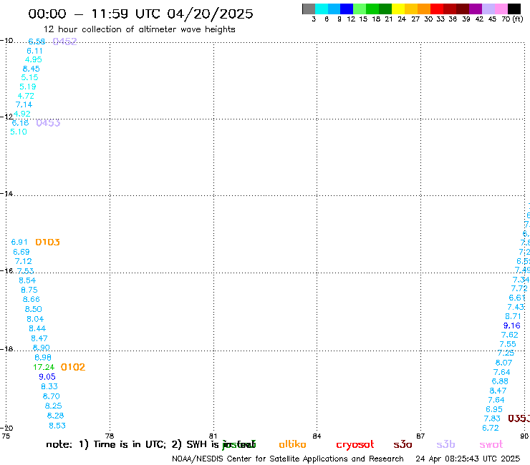Click the 8.25 wave height value
This screenshot has width=530, height=465.
click(x=54, y=406)
